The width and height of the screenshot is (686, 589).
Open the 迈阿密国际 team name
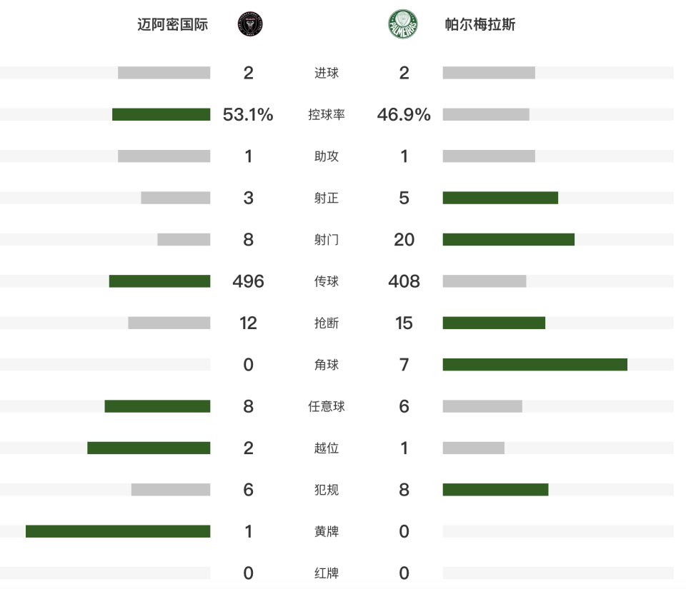click(172, 24)
